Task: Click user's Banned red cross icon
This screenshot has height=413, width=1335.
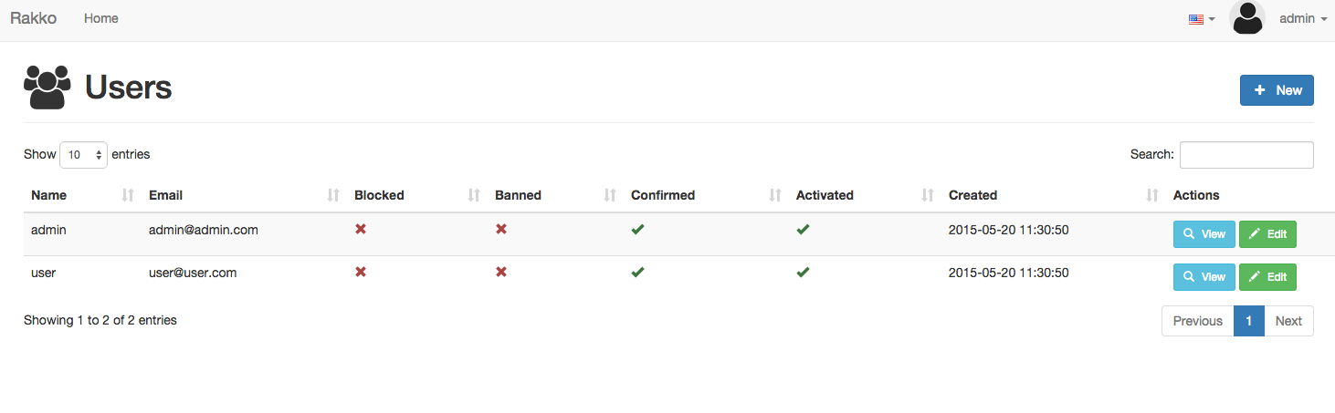Action: point(501,273)
